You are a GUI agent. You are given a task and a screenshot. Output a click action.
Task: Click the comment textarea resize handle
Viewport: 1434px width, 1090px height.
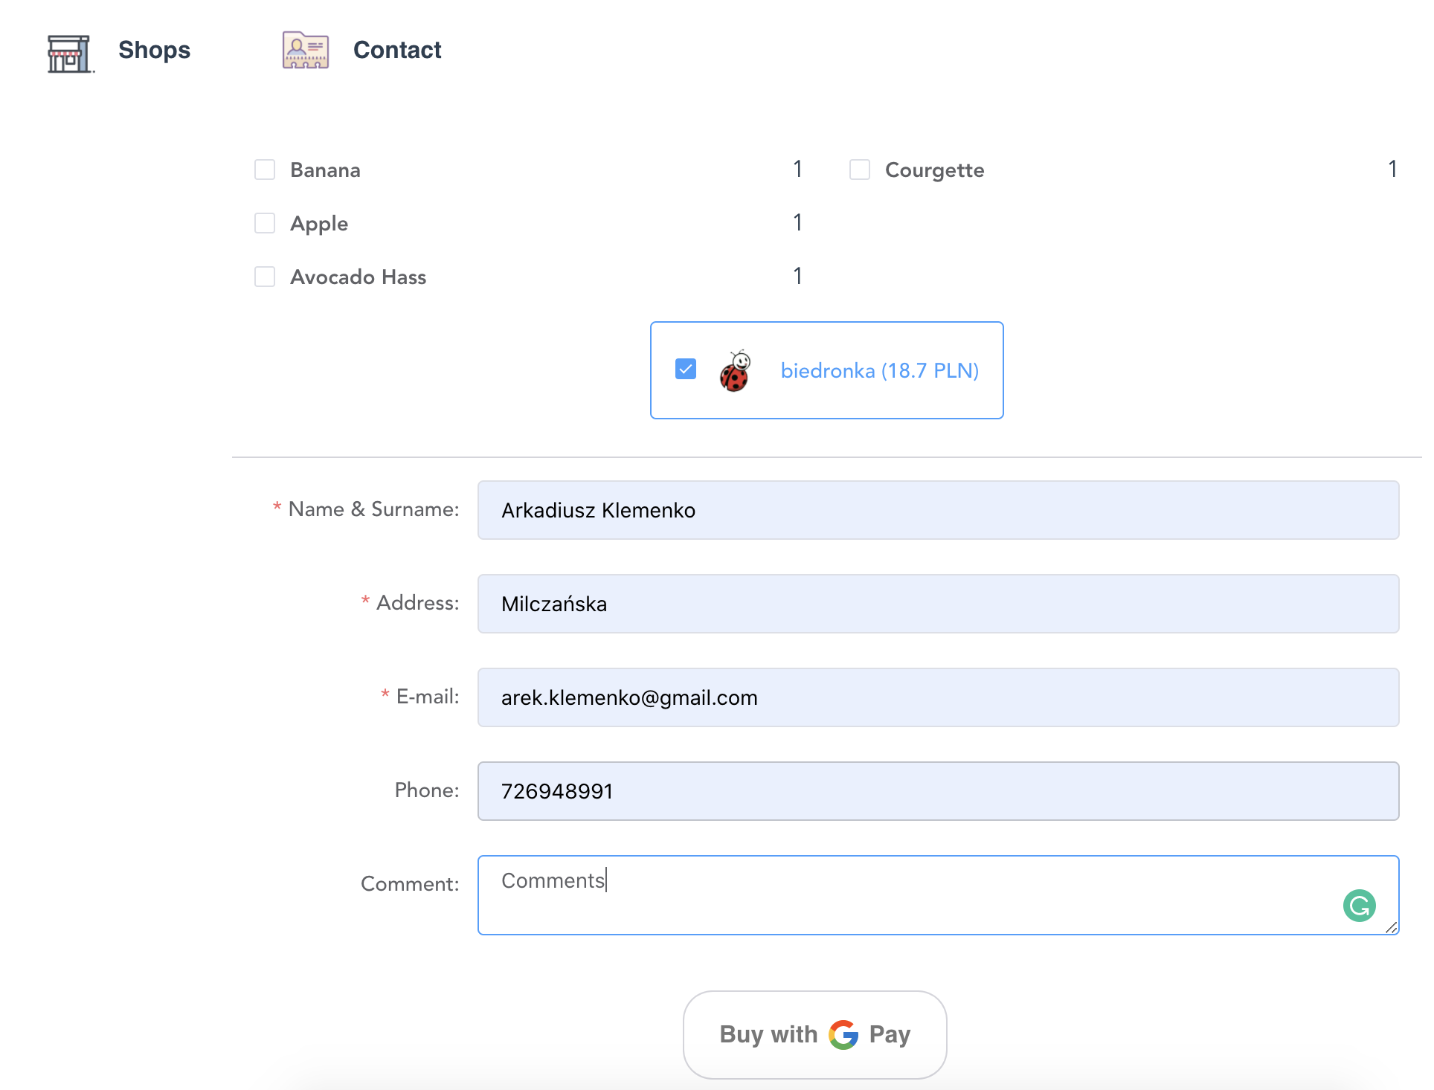1392,927
